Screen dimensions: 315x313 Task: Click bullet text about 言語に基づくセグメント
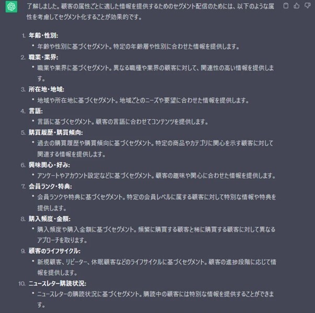pos(123,122)
